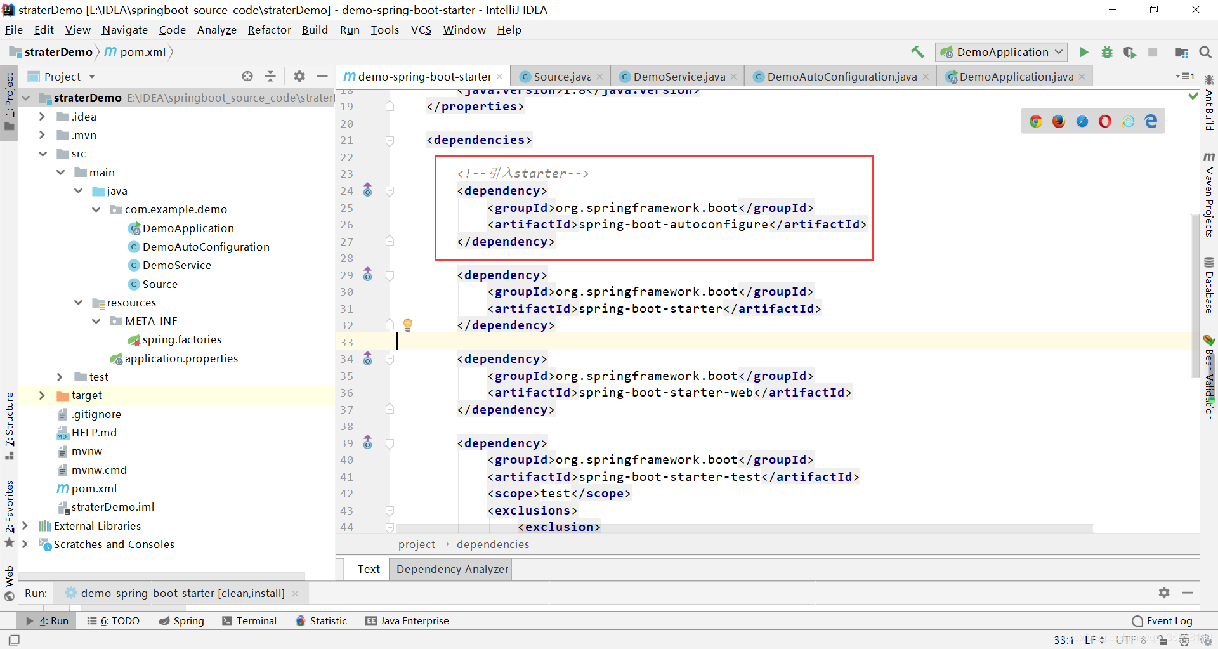1218x649 pixels.
Task: Expand External Libraries node
Action: [x=25, y=526]
